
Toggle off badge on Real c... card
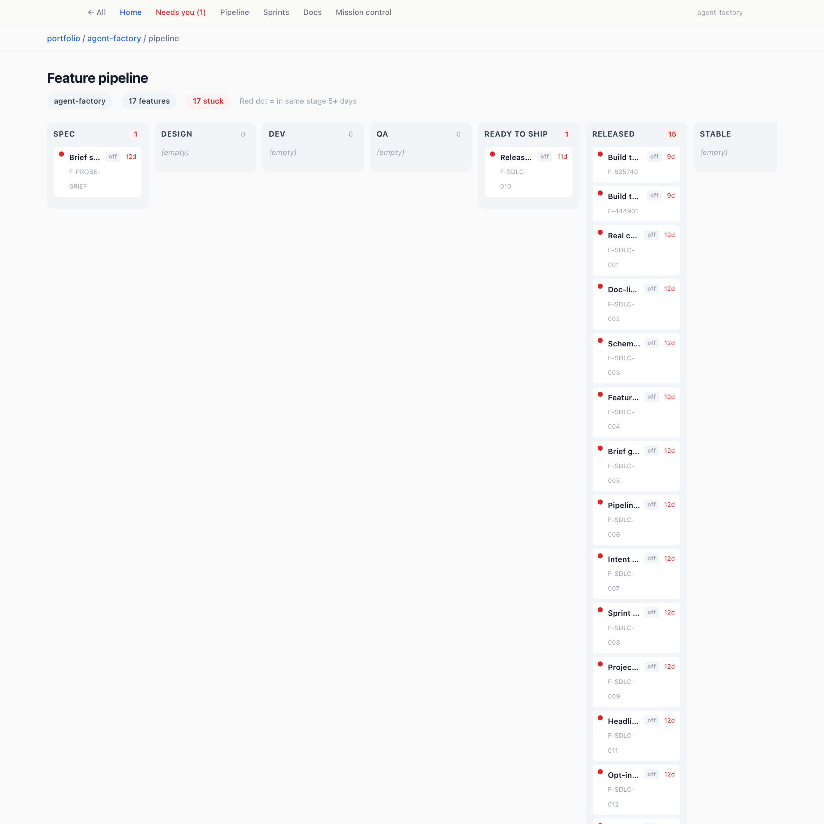coord(652,235)
